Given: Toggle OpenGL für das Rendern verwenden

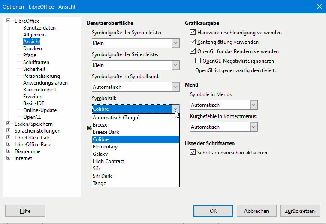Looking at the screenshot, I should [x=193, y=51].
